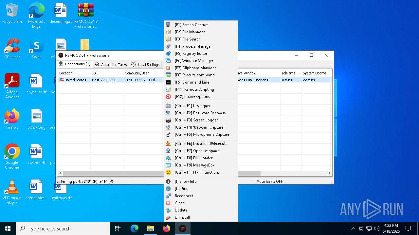Click the AutoTasks: OFF status text
Image resolution: width=419 pixels, height=235 pixels.
269,181
